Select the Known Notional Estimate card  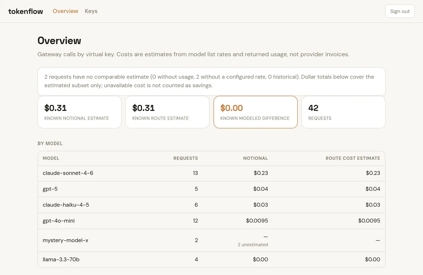(x=79, y=112)
